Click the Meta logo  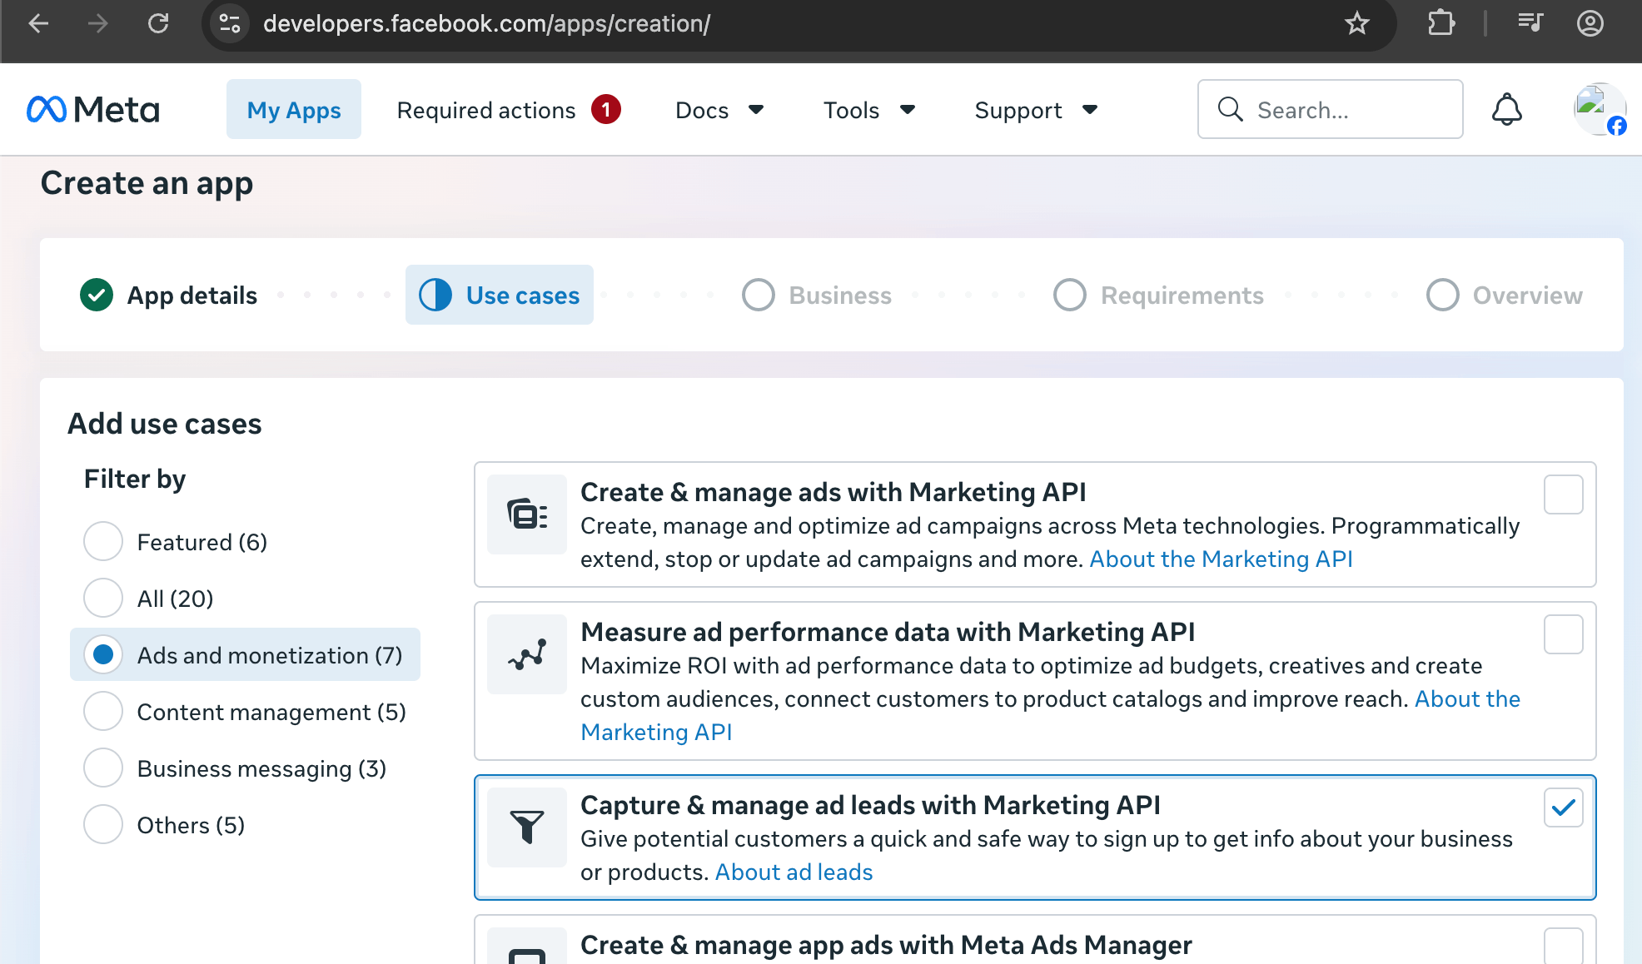pyautogui.click(x=92, y=109)
